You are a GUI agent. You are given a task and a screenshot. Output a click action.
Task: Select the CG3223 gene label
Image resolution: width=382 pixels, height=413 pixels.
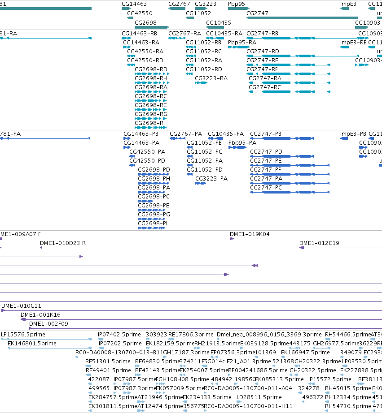click(206, 4)
